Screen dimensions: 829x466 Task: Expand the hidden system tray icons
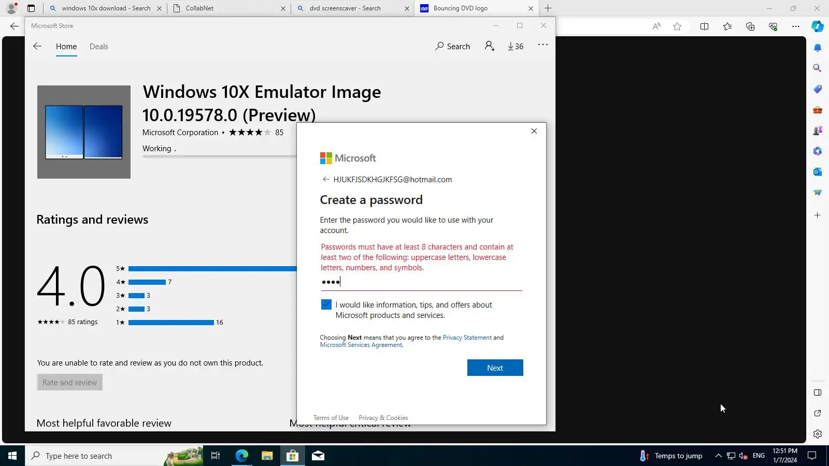[718, 456]
